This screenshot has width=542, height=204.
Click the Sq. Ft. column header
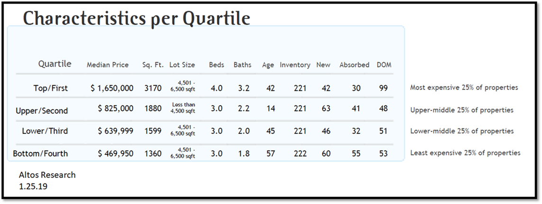[153, 65]
